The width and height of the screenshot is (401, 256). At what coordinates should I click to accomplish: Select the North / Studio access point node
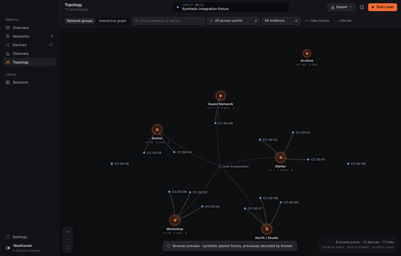[x=267, y=229]
